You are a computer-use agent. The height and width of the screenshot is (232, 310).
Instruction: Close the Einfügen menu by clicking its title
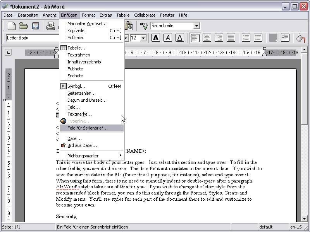(69, 15)
